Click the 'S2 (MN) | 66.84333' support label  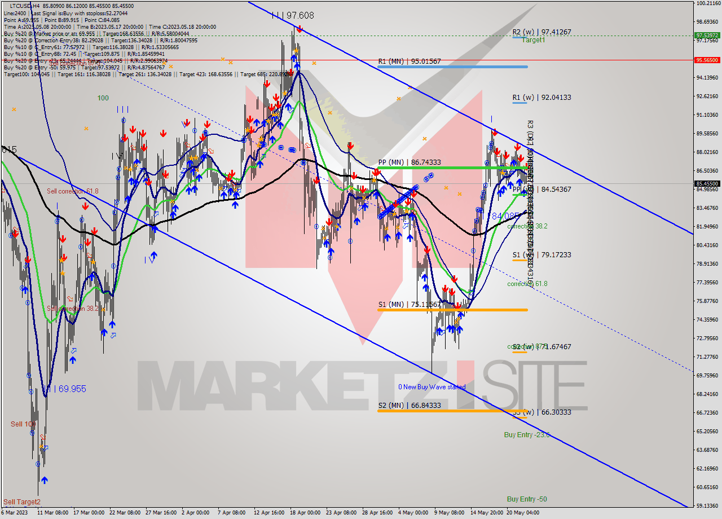tap(410, 405)
